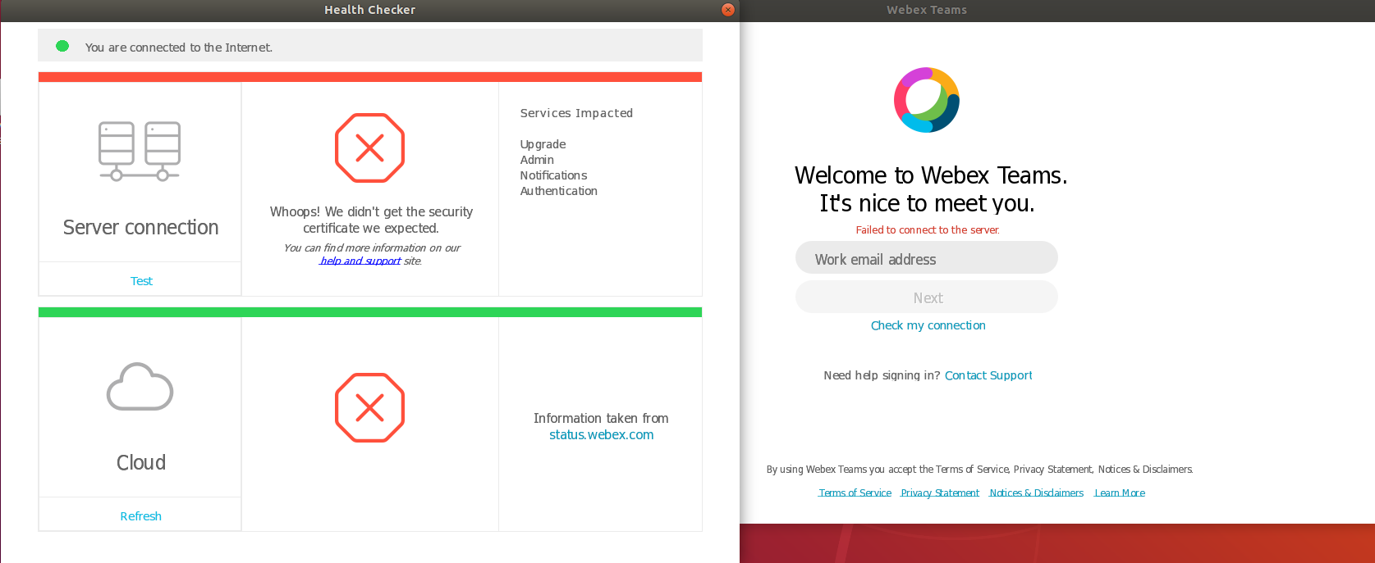This screenshot has width=1375, height=563.
Task: Click 'Information taken from' text
Action: click(x=601, y=419)
